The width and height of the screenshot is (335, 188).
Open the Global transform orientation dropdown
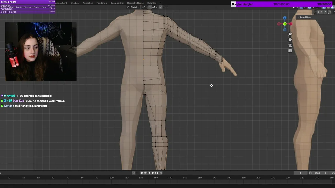133,7
